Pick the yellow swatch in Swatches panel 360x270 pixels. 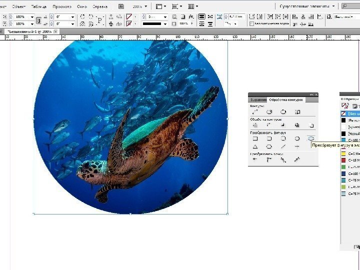click(x=343, y=154)
